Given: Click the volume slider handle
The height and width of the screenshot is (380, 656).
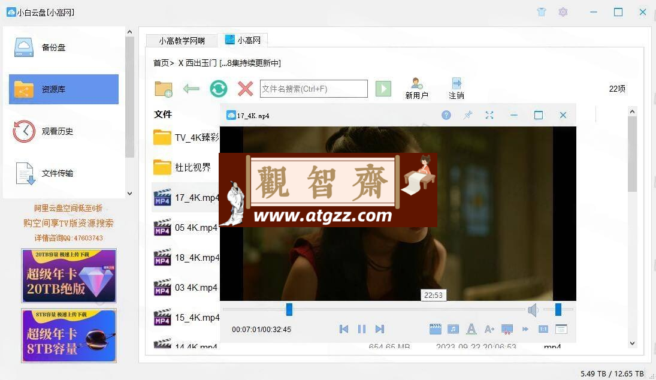Looking at the screenshot, I should click(x=558, y=310).
